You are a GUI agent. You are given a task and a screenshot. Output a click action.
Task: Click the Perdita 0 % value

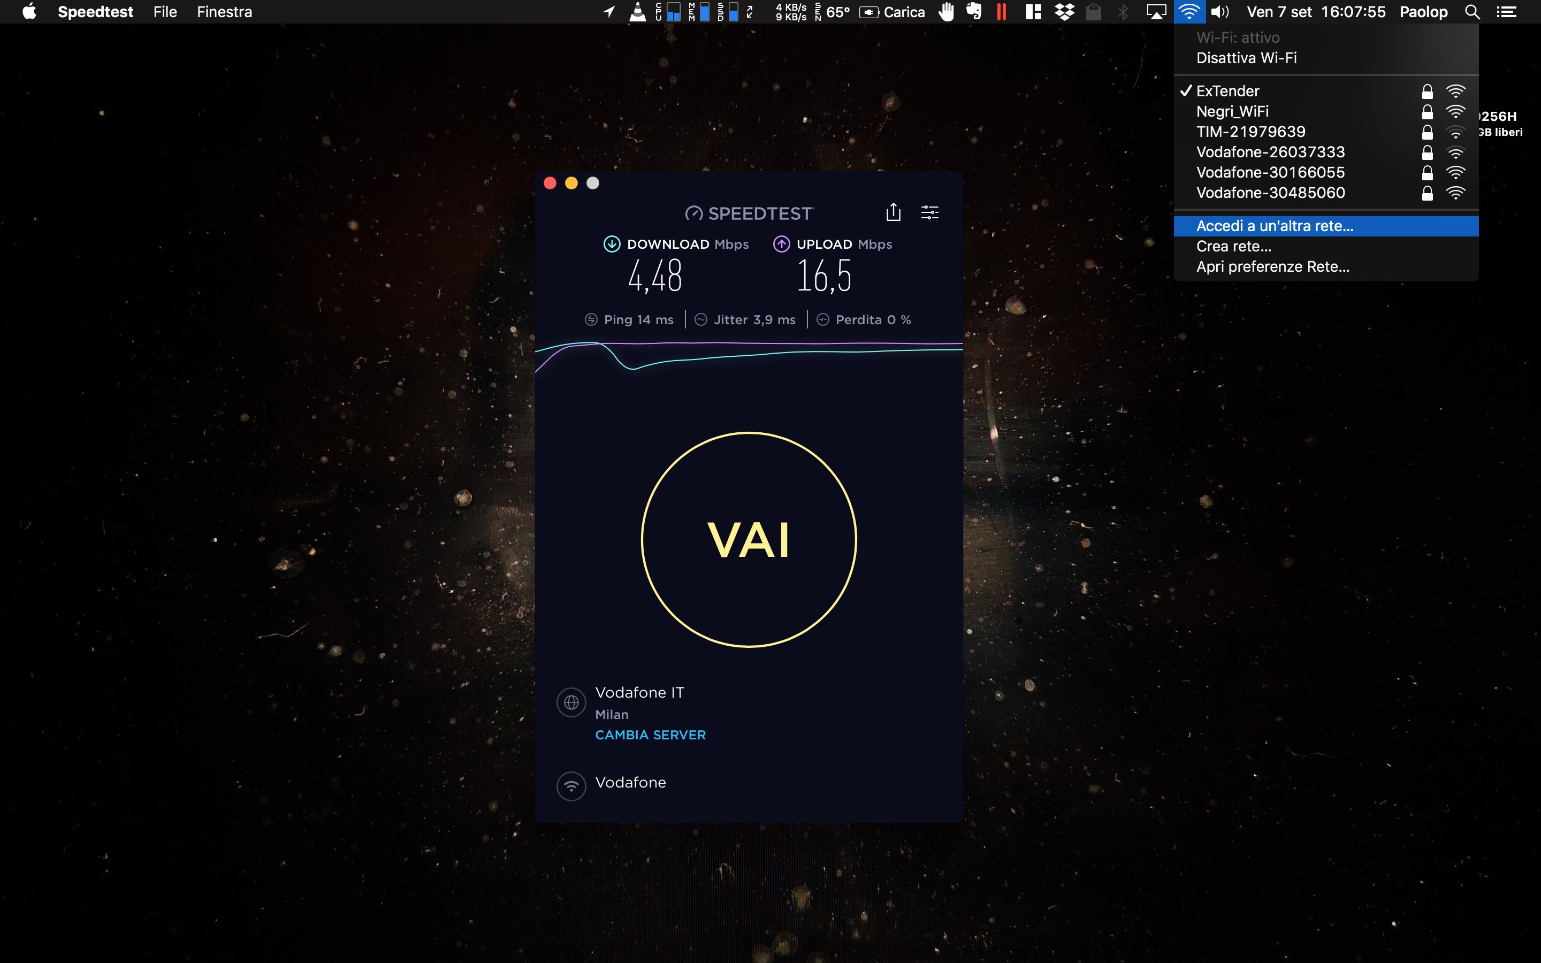[x=873, y=320]
